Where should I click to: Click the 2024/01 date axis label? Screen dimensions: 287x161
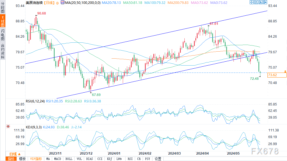coord(114,153)
